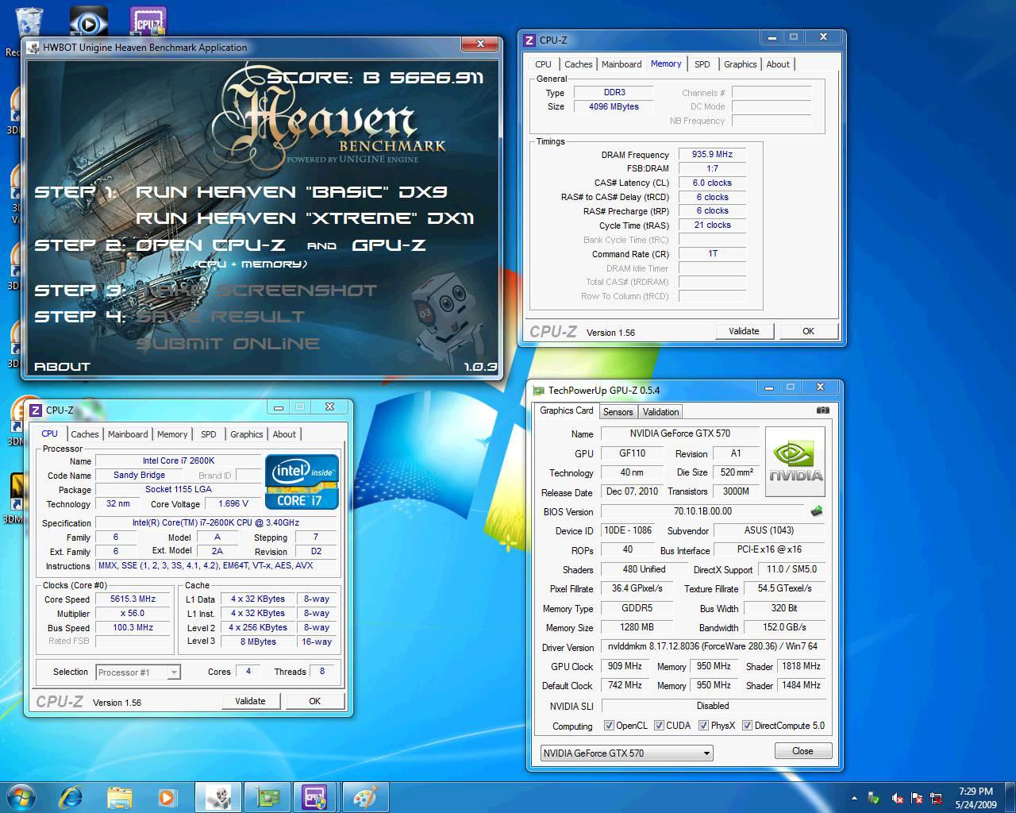Screen dimensions: 1016x813
Task: Switch to GPU-Z taskbar button
Action: (267, 796)
